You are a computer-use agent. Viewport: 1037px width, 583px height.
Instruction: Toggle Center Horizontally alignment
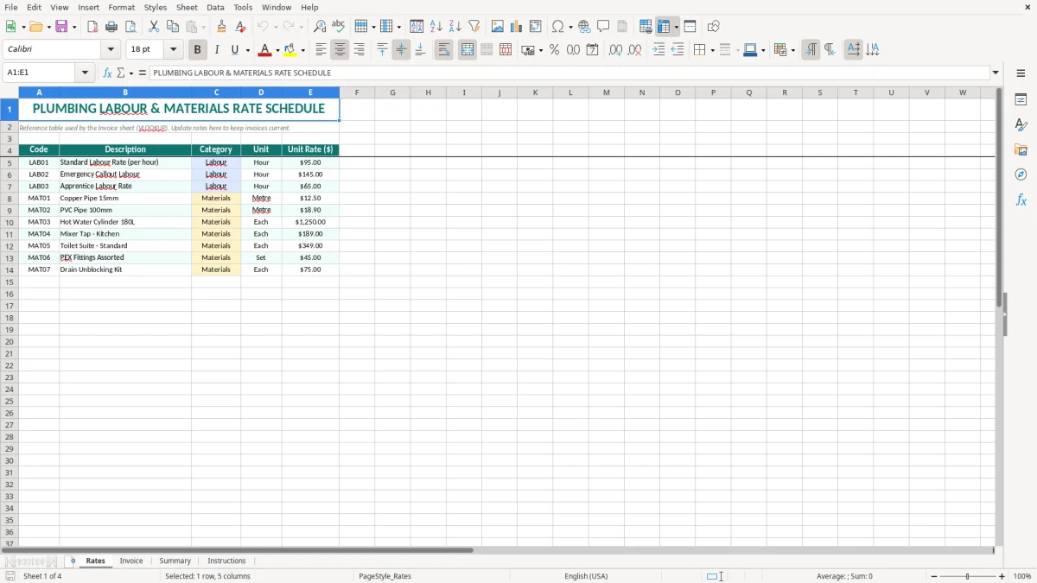click(340, 50)
